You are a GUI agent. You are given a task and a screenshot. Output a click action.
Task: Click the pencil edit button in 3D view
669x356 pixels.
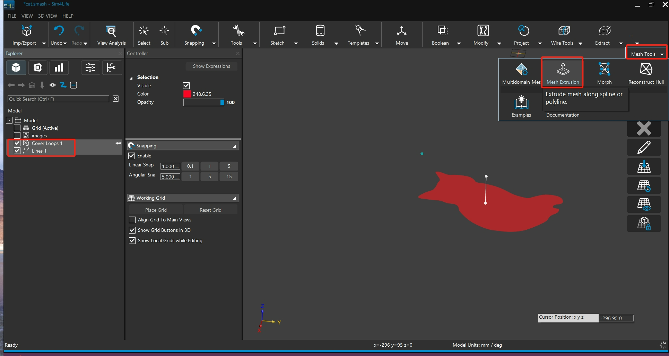tap(644, 147)
